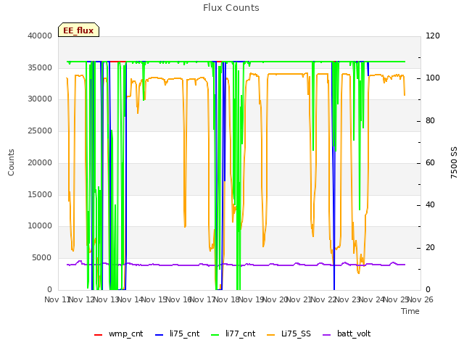
Task: Click the red wmp_cnt legend swatch
Action: 99,335
